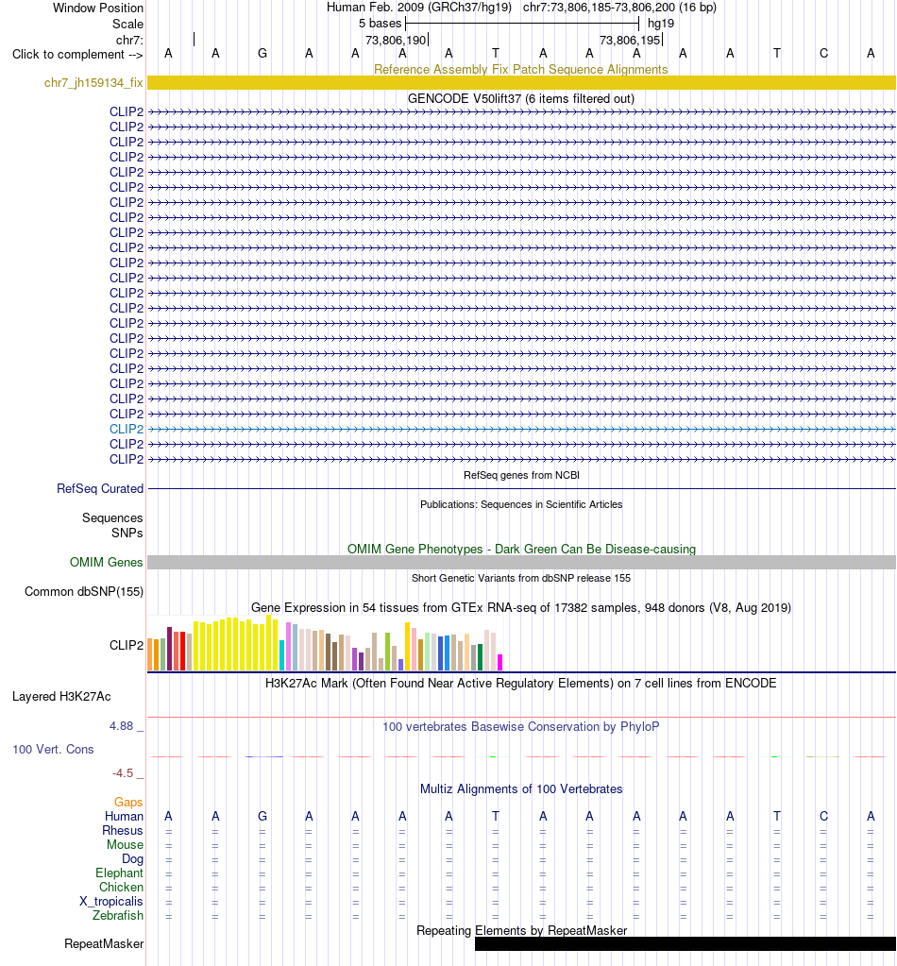Screen dimensions: 897x966
Task: Select the Elephant species row label
Action: click(120, 873)
